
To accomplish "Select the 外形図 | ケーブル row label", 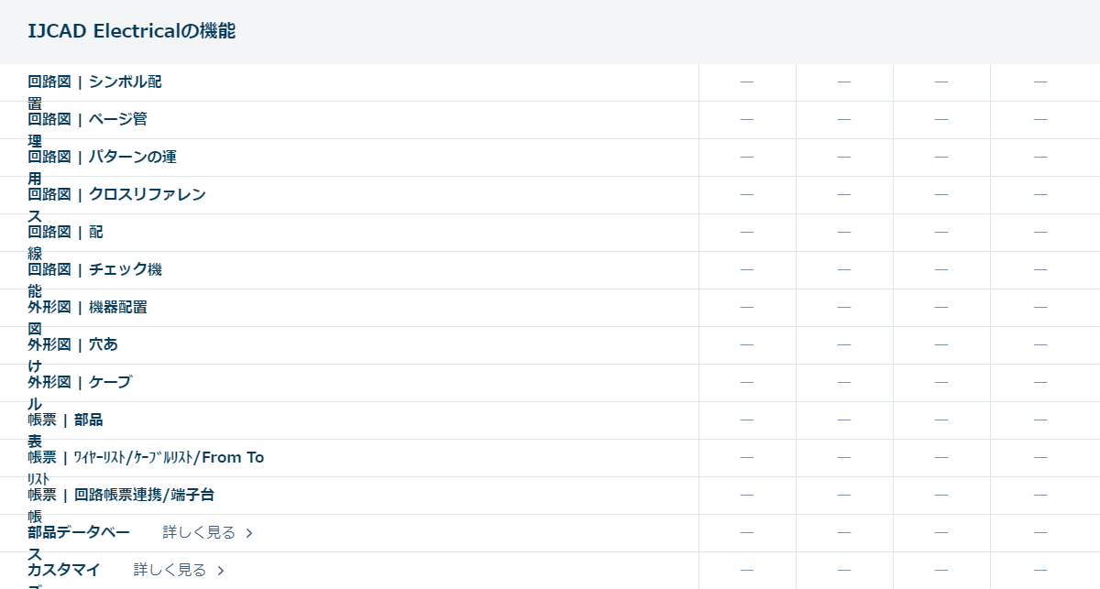I will coord(80,383).
